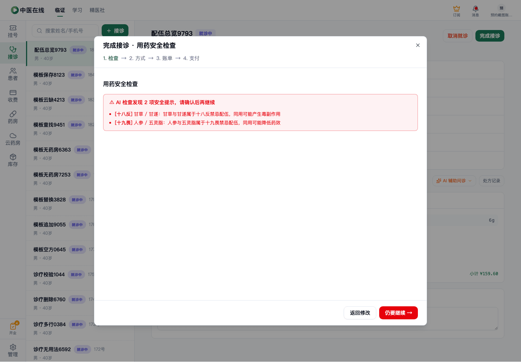Viewport: 521px width, 362px height.
Task: Select step 2. 方式 in dialog
Action: [x=137, y=58]
